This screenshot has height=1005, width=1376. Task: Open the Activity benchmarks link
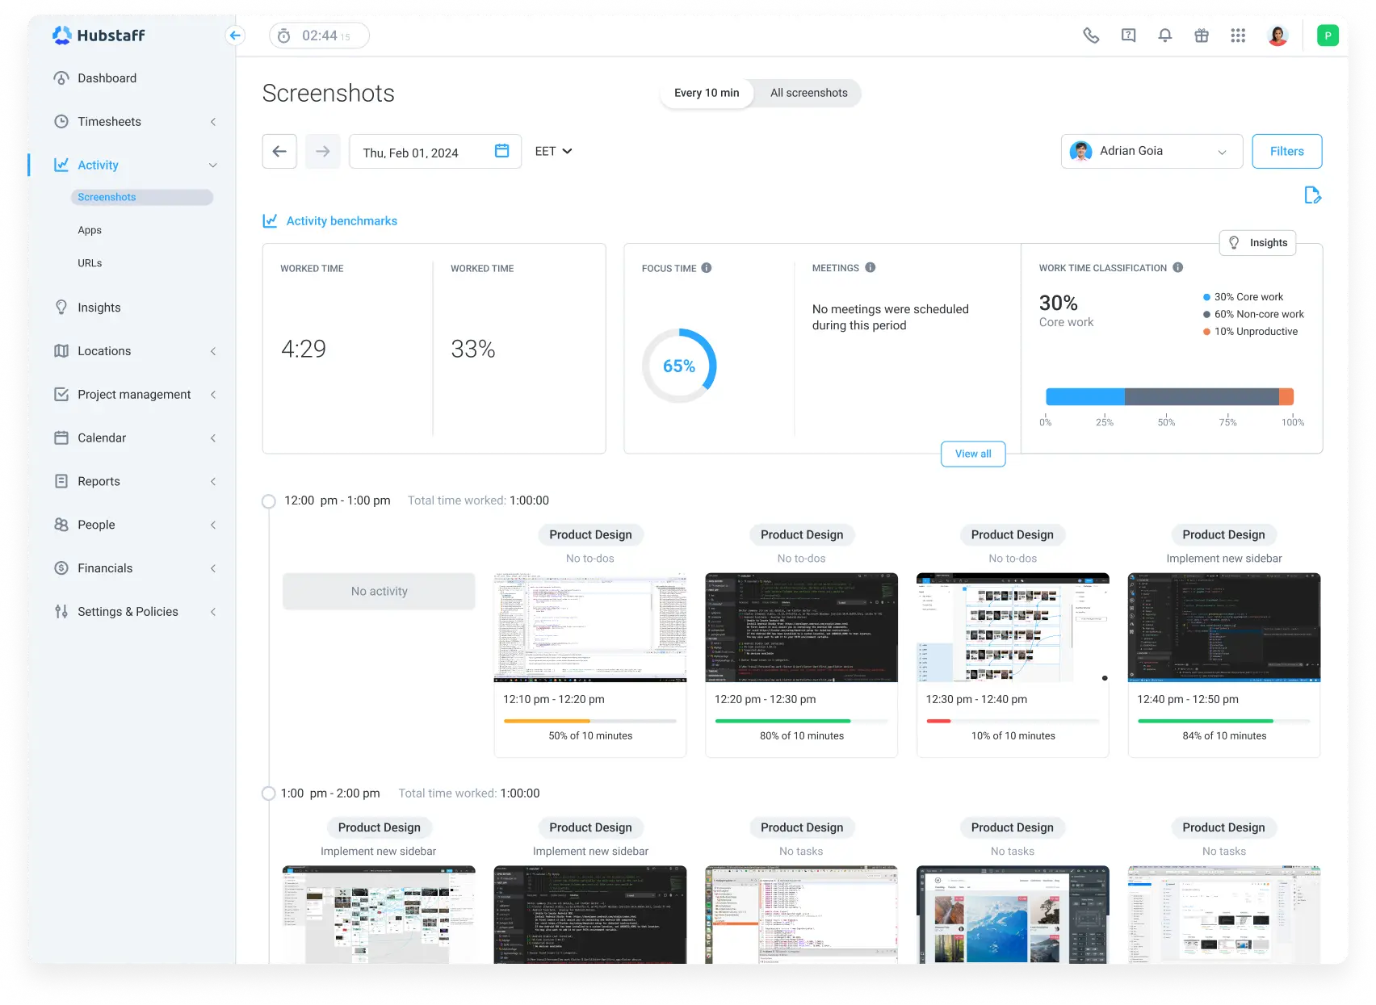pos(342,220)
